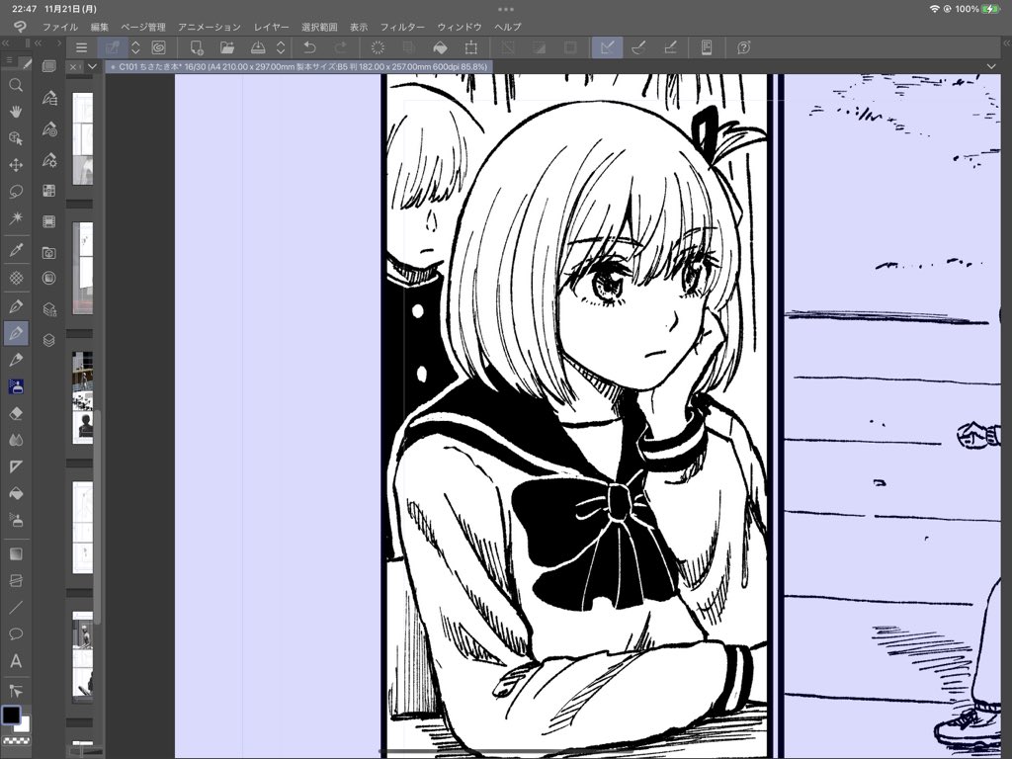Select the transparent color checker swatch

[16, 741]
